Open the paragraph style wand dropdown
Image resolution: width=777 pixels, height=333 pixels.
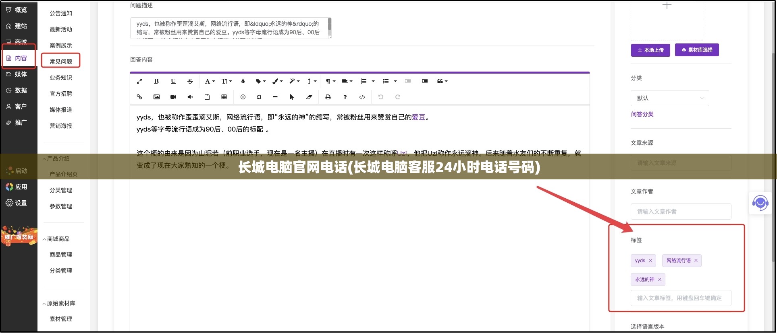(x=294, y=81)
